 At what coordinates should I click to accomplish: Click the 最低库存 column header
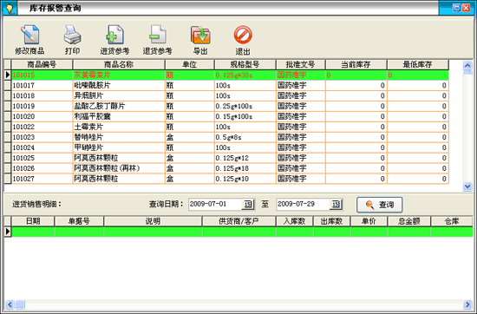tap(418, 64)
